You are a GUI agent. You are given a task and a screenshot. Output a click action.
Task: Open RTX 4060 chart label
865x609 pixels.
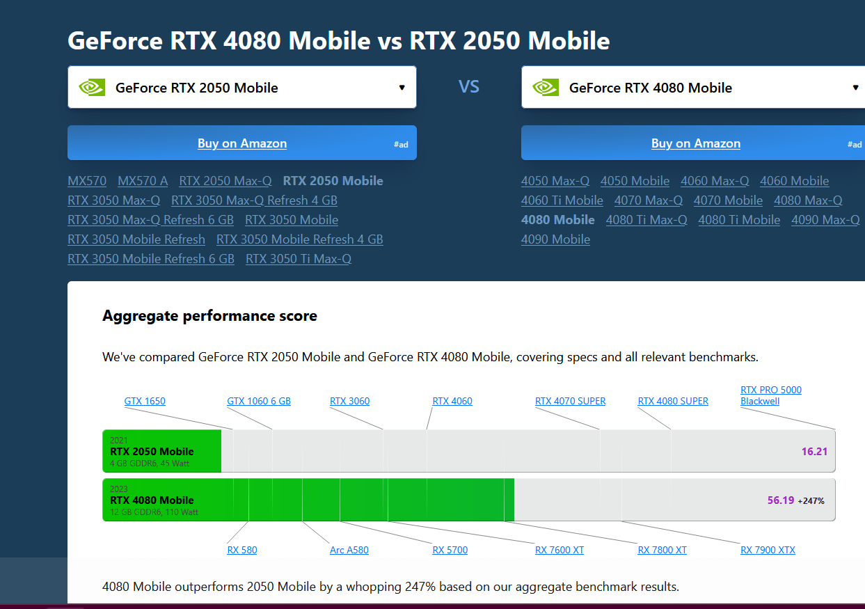tap(452, 402)
